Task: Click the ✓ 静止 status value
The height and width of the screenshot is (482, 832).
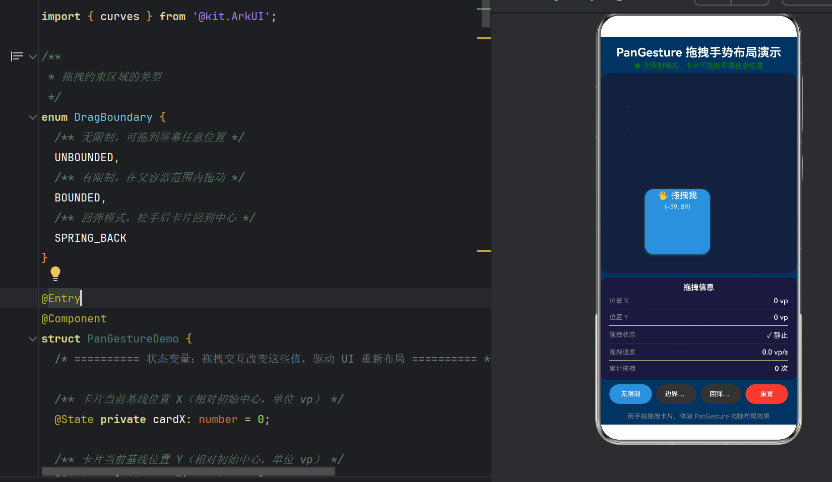Action: click(x=777, y=335)
